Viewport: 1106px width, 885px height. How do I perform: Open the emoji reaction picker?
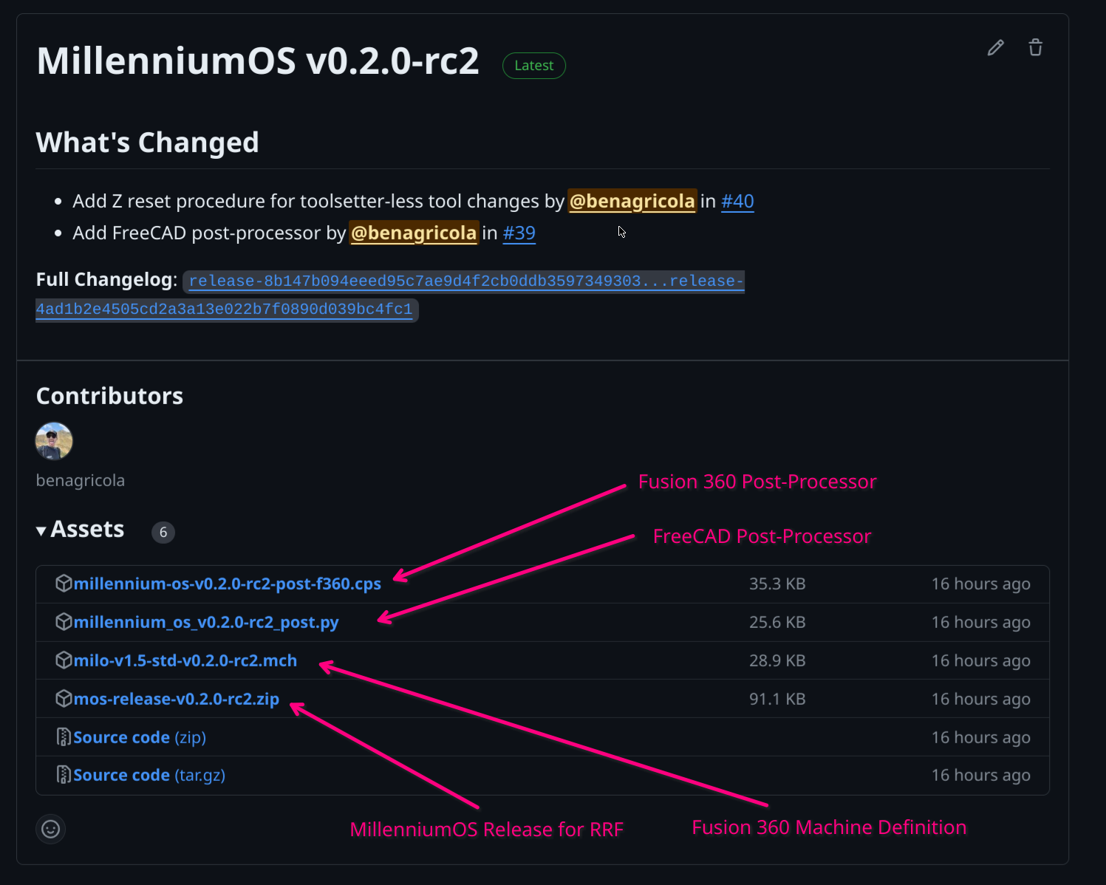coord(51,829)
